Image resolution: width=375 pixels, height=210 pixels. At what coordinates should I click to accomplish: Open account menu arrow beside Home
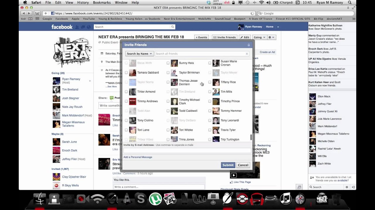(278, 27)
